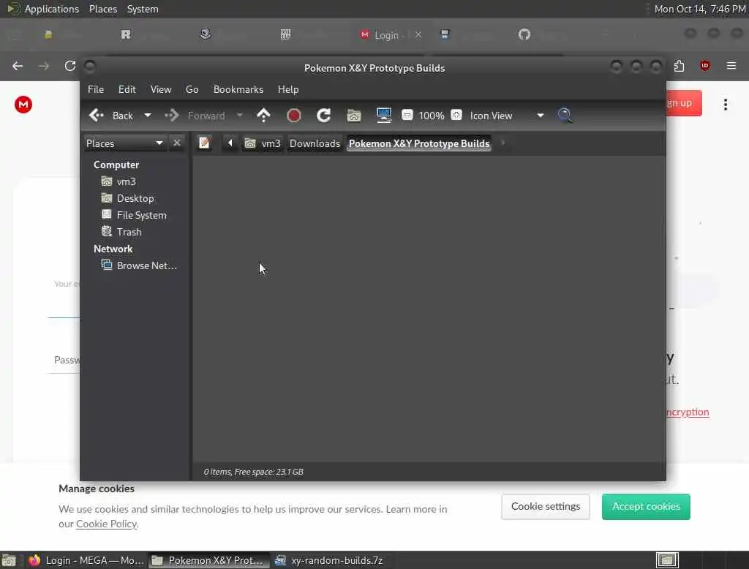This screenshot has height=569, width=749.
Task: Click the Cookie settings button
Action: [x=546, y=506]
